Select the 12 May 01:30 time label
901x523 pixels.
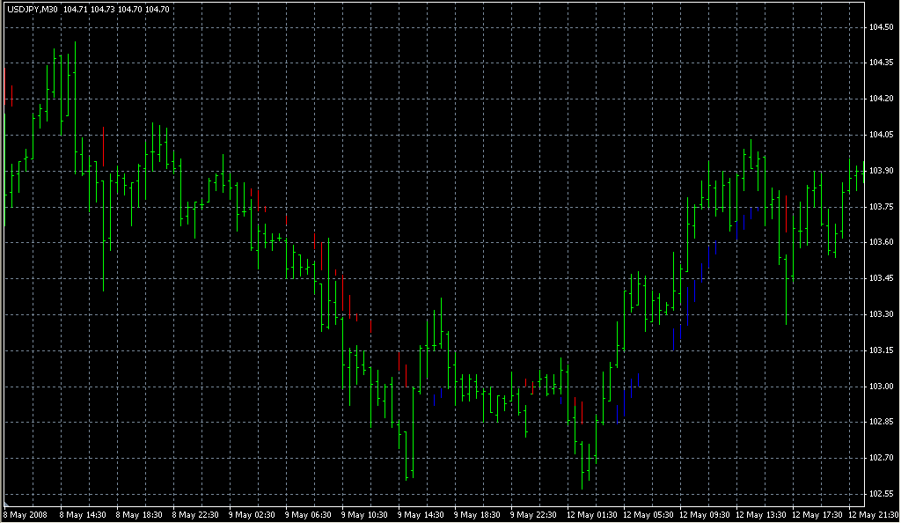[x=591, y=514]
